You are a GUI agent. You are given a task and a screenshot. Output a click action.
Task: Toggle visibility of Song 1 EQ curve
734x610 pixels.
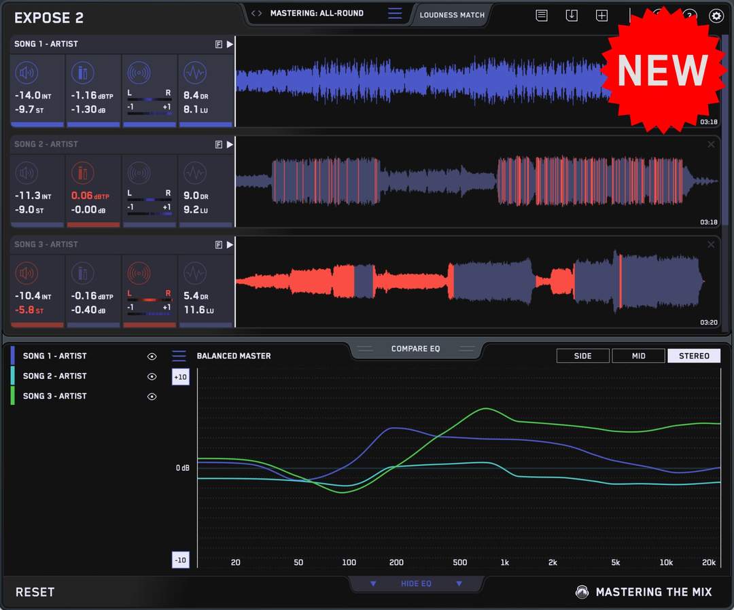pos(152,356)
